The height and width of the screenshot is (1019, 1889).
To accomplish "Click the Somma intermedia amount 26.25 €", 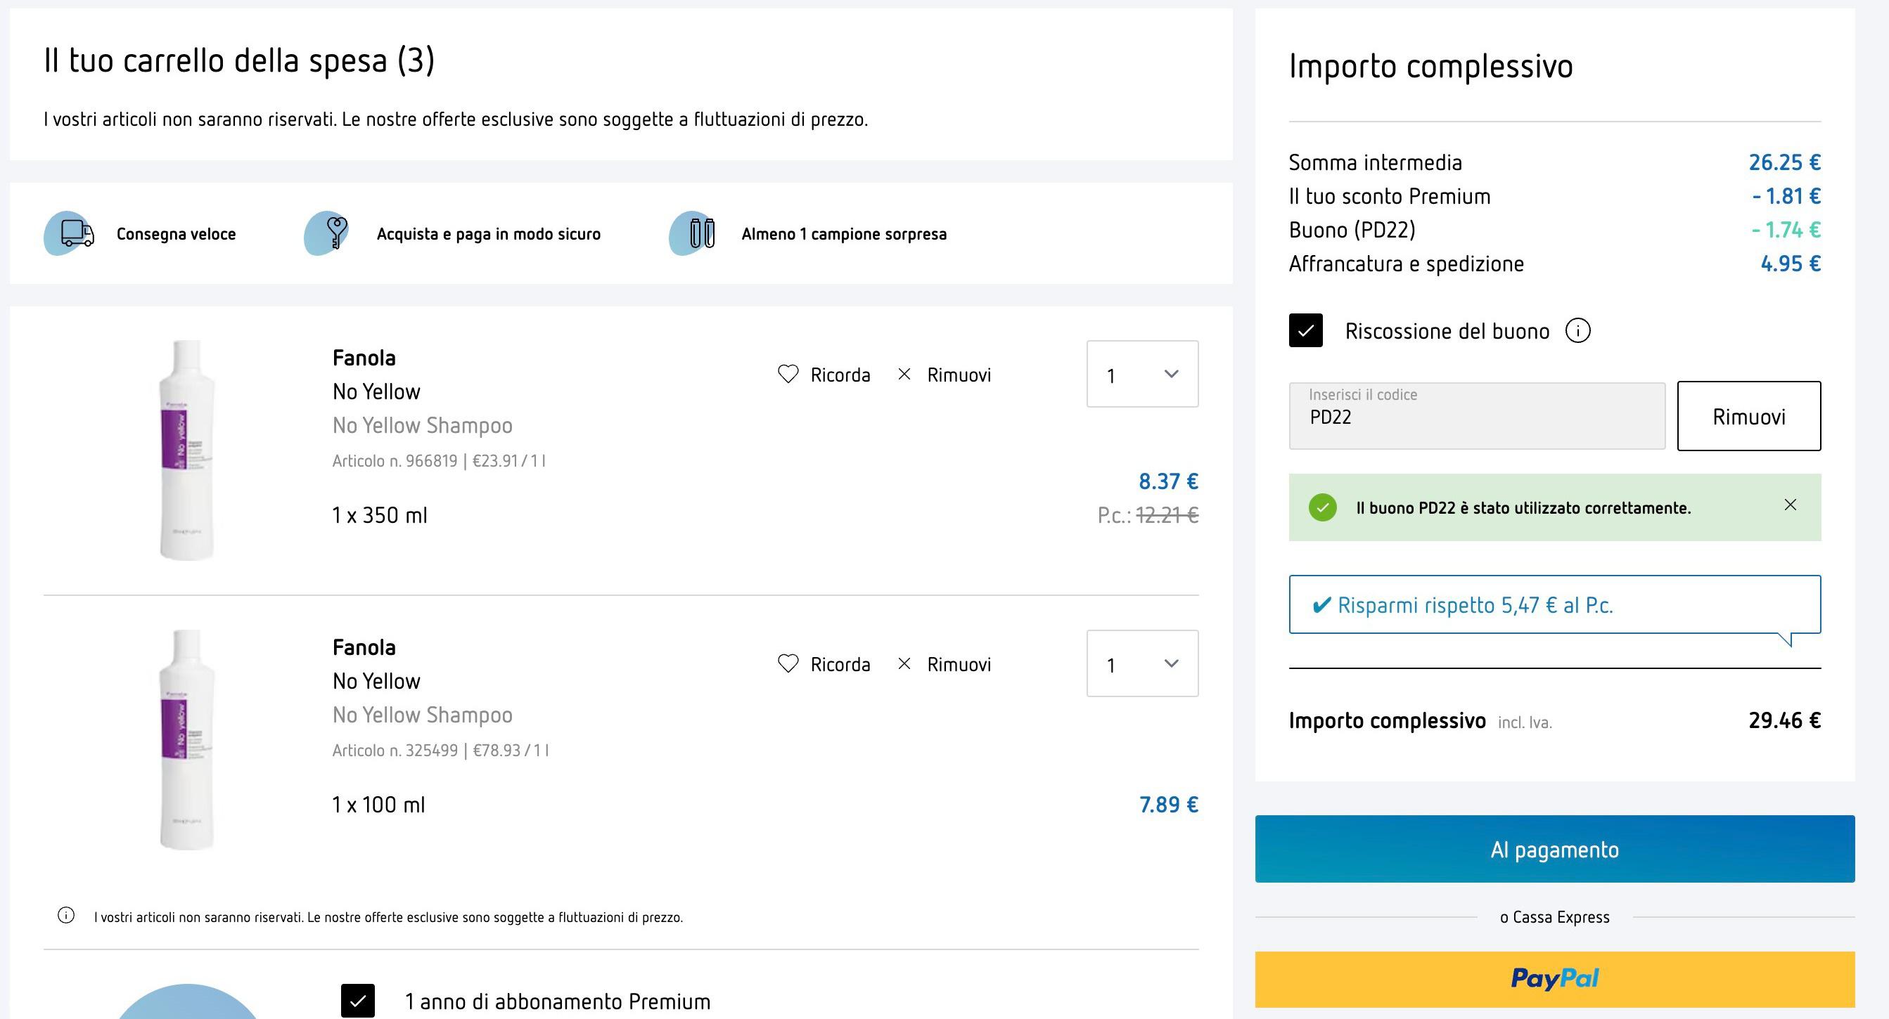I will [x=1784, y=162].
